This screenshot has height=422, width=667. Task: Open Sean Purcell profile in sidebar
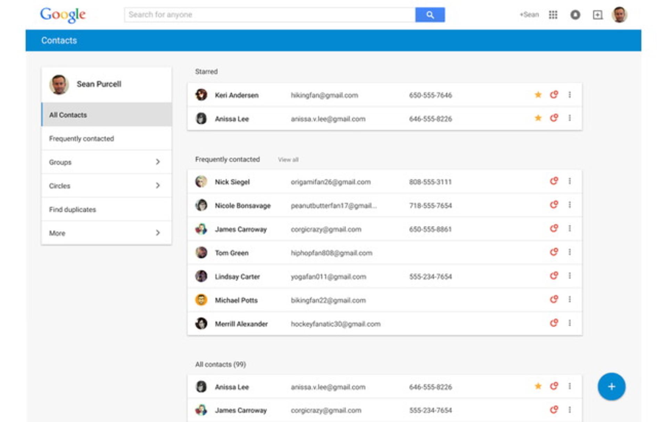click(106, 84)
